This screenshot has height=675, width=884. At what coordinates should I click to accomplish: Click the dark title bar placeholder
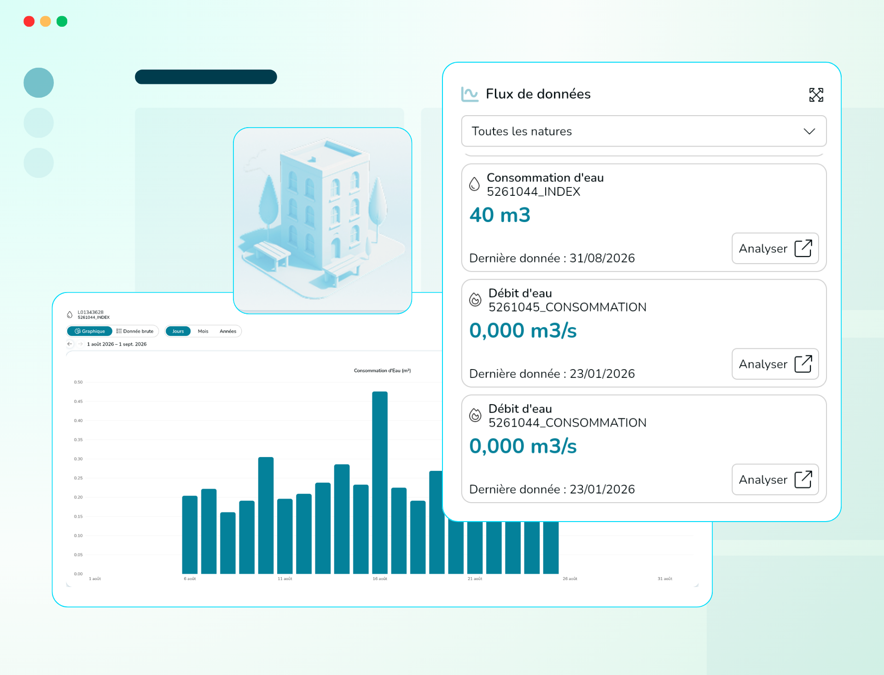click(x=206, y=77)
